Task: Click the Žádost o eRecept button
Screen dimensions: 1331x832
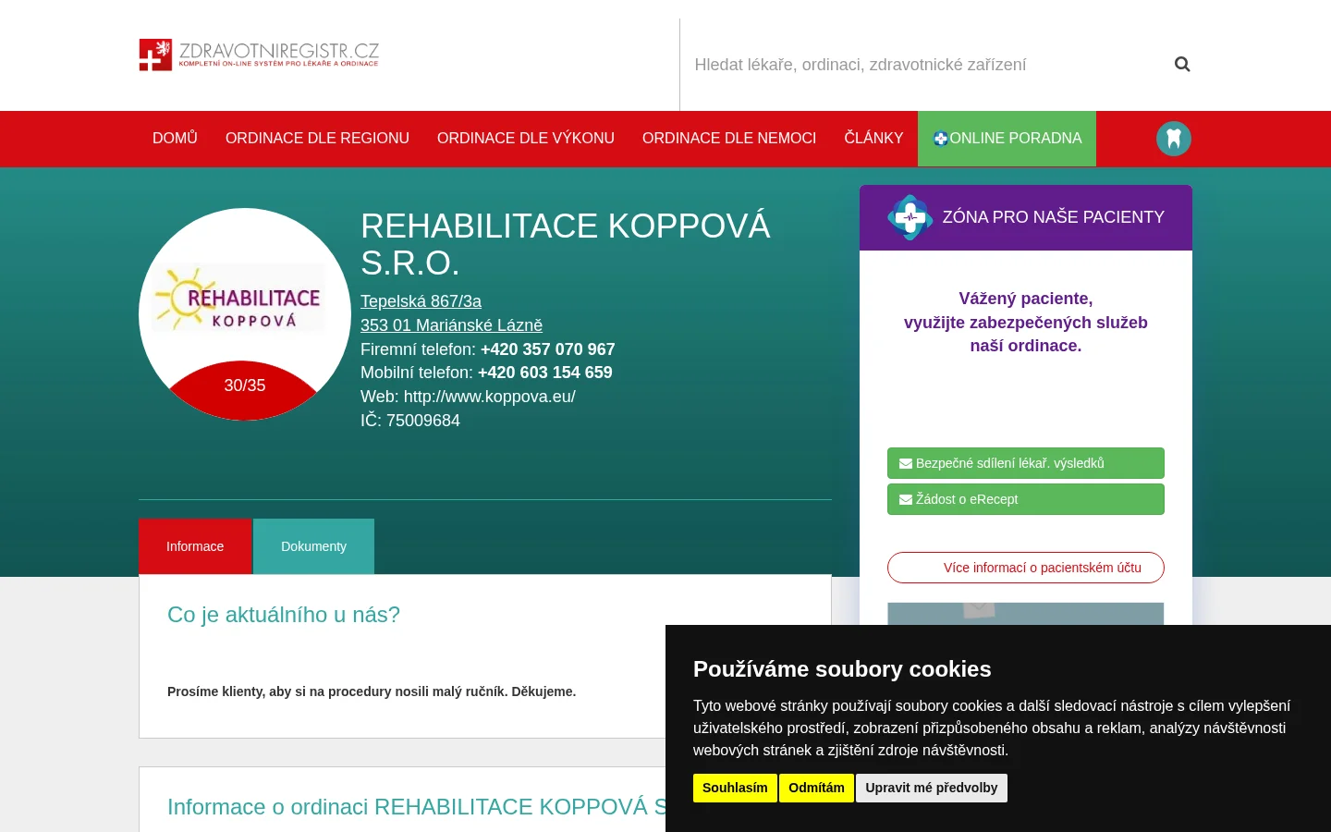Action: coord(1026,499)
